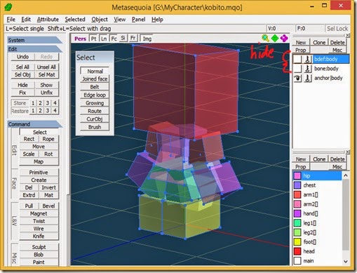
Task: Toggle Img background image display
Action: click(147, 39)
